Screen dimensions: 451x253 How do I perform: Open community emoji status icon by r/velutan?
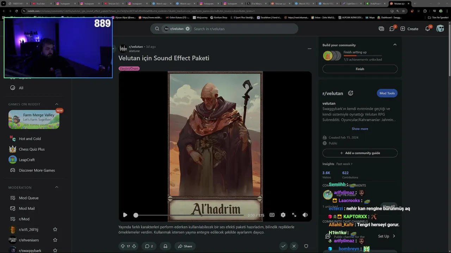(351, 93)
